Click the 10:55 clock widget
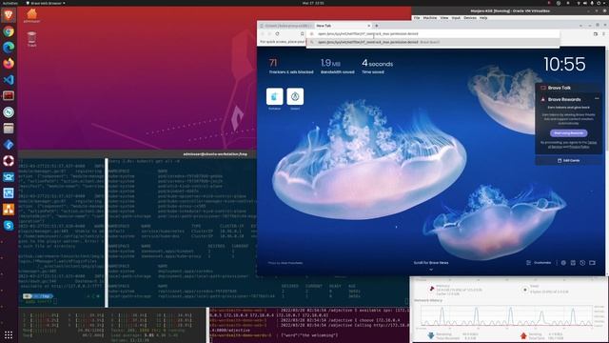The width and height of the screenshot is (609, 343). [x=564, y=64]
